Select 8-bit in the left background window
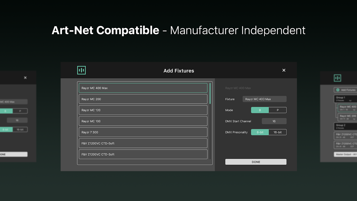 click(x=6, y=130)
